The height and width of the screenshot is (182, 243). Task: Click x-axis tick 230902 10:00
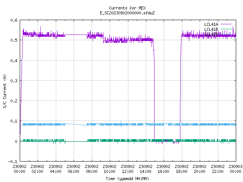tap(110, 169)
